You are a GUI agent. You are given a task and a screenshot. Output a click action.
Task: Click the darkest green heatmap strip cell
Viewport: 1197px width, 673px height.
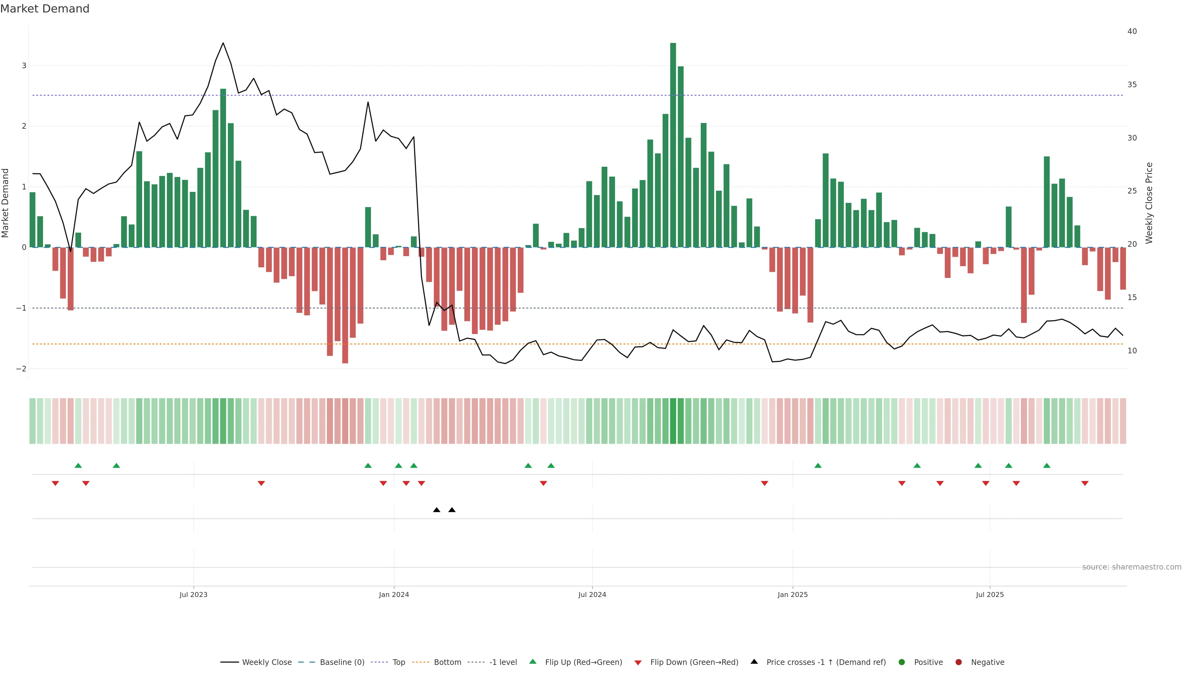673,421
